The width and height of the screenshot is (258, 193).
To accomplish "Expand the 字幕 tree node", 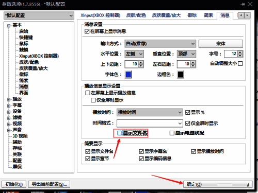I will 9,106.
